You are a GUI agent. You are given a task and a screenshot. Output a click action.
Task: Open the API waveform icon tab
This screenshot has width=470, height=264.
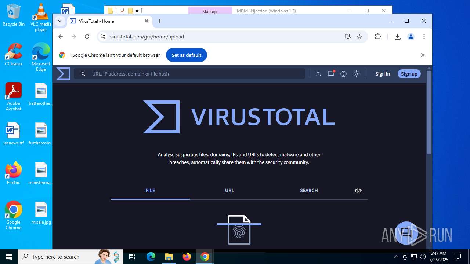(x=358, y=191)
